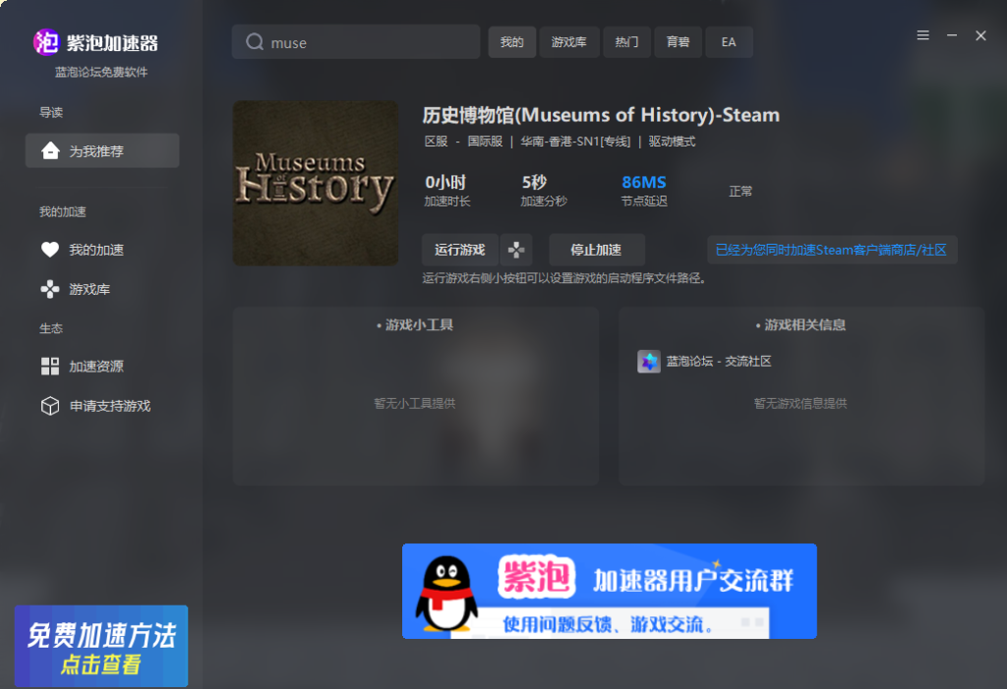
Task: Click the 停止加速 button
Action: tap(597, 250)
